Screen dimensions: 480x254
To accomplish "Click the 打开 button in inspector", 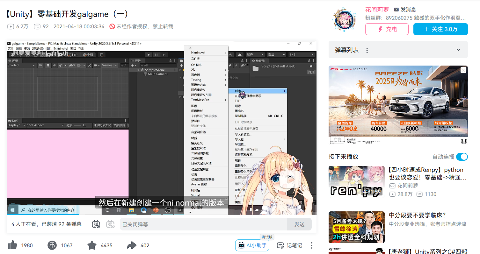I will tap(311, 72).
